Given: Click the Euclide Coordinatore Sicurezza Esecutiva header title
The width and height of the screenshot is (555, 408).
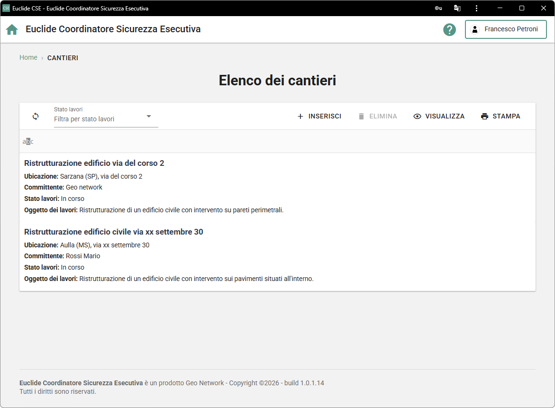Looking at the screenshot, I should (113, 29).
